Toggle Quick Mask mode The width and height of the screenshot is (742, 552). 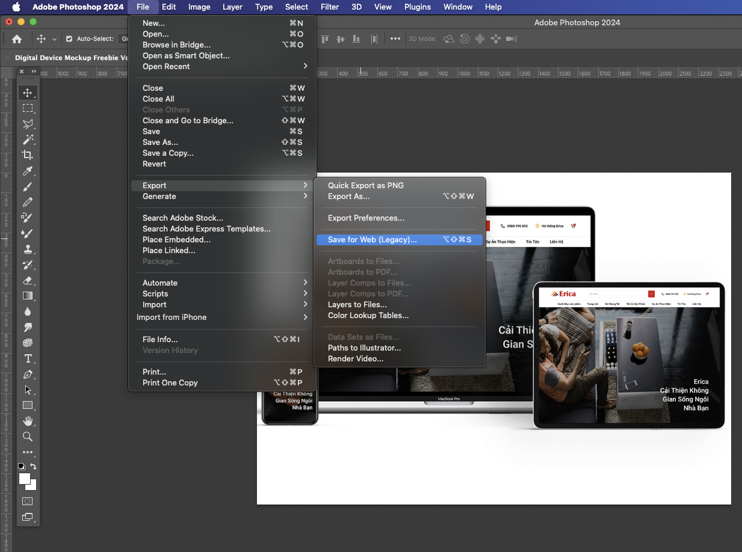click(x=28, y=501)
